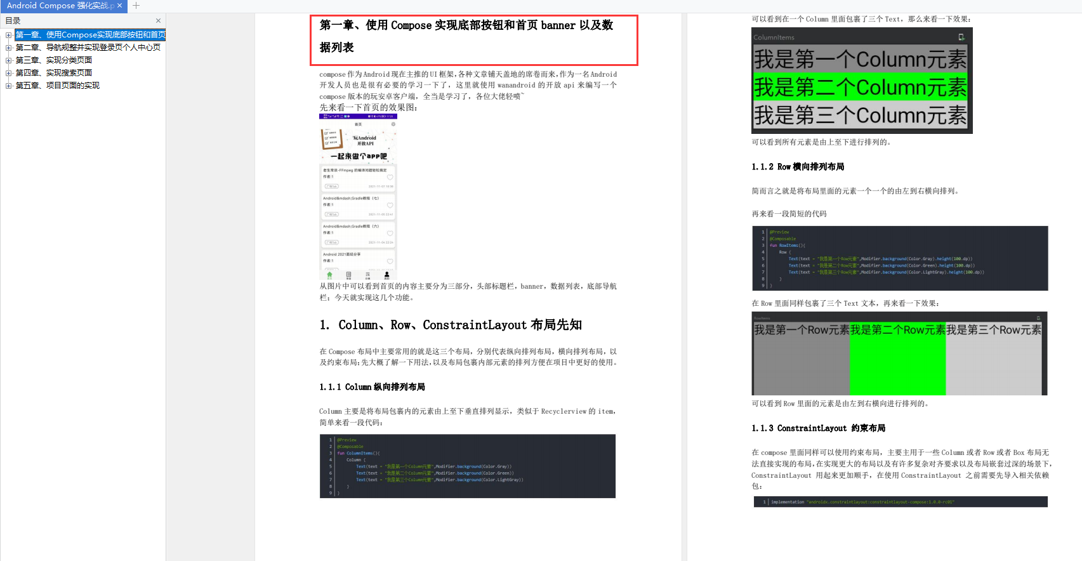
Task: Go to 第四章 实现搜索页面
Action: (x=54, y=73)
